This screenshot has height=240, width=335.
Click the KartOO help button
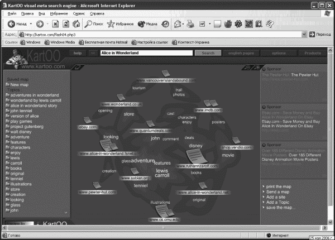pos(78,53)
